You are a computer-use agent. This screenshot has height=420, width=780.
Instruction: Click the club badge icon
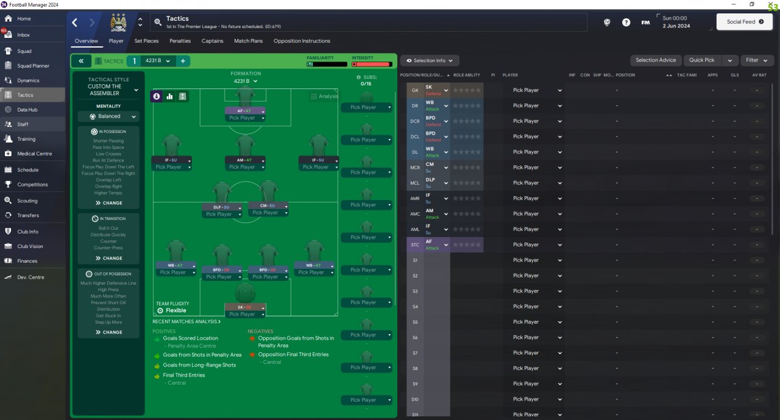point(119,23)
